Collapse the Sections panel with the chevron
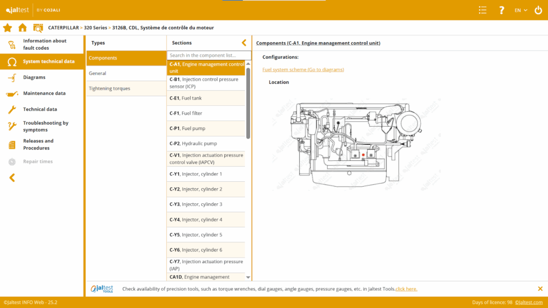This screenshot has height=308, width=548. point(244,43)
